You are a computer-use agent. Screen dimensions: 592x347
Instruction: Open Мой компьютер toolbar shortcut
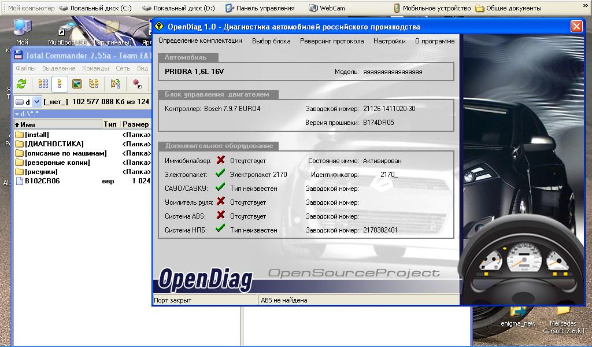[x=31, y=8]
